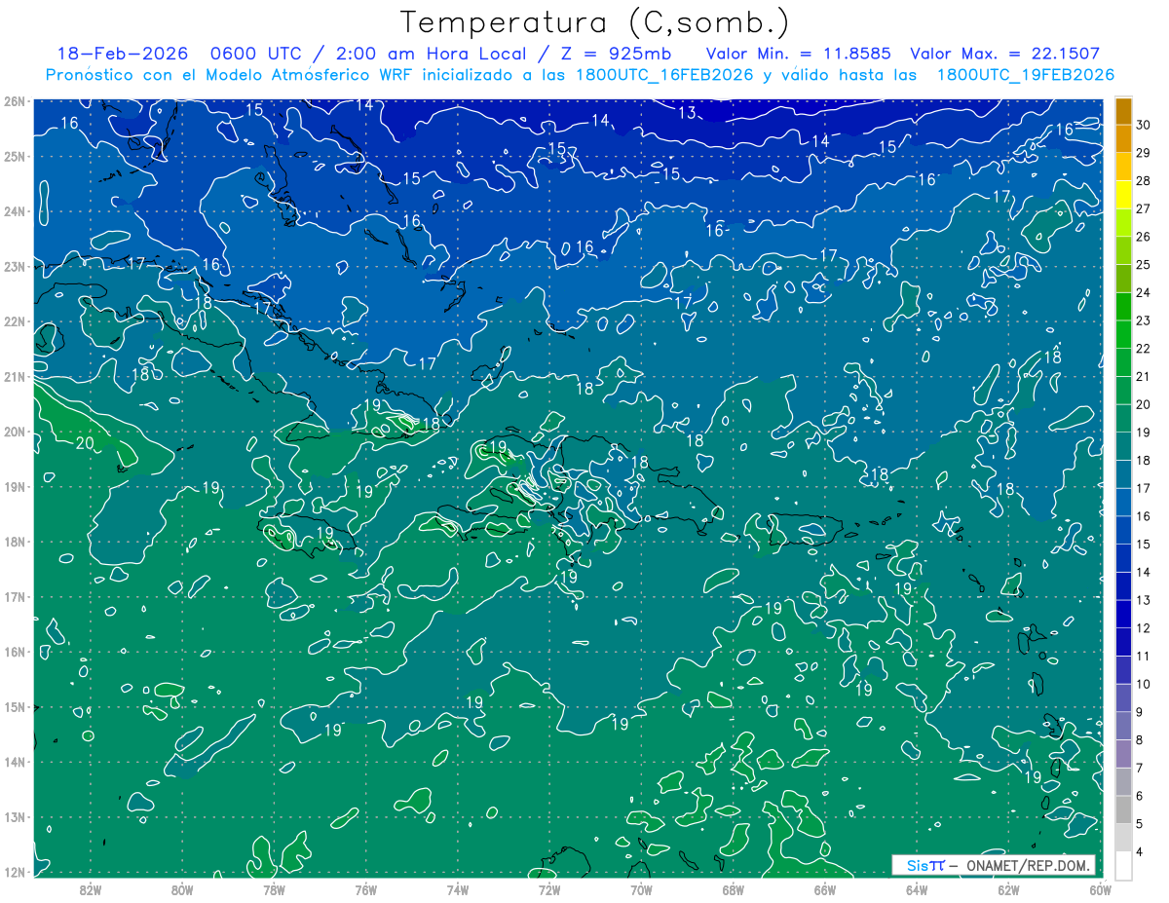Click the color bar label "9"
1169x903 pixels.
coord(1140,713)
